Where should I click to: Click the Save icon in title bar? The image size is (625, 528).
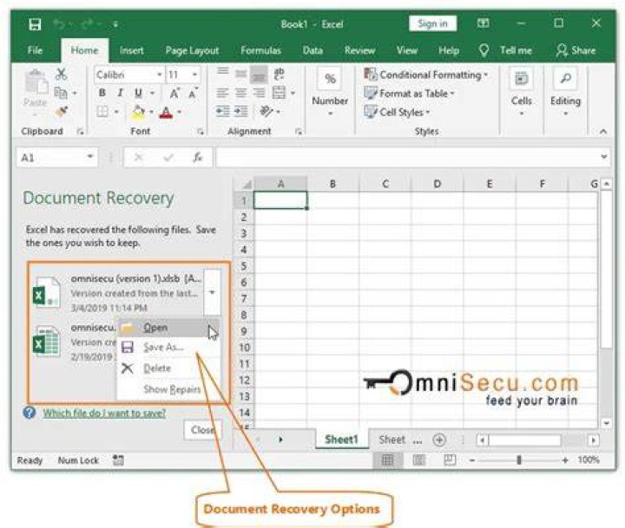[35, 24]
